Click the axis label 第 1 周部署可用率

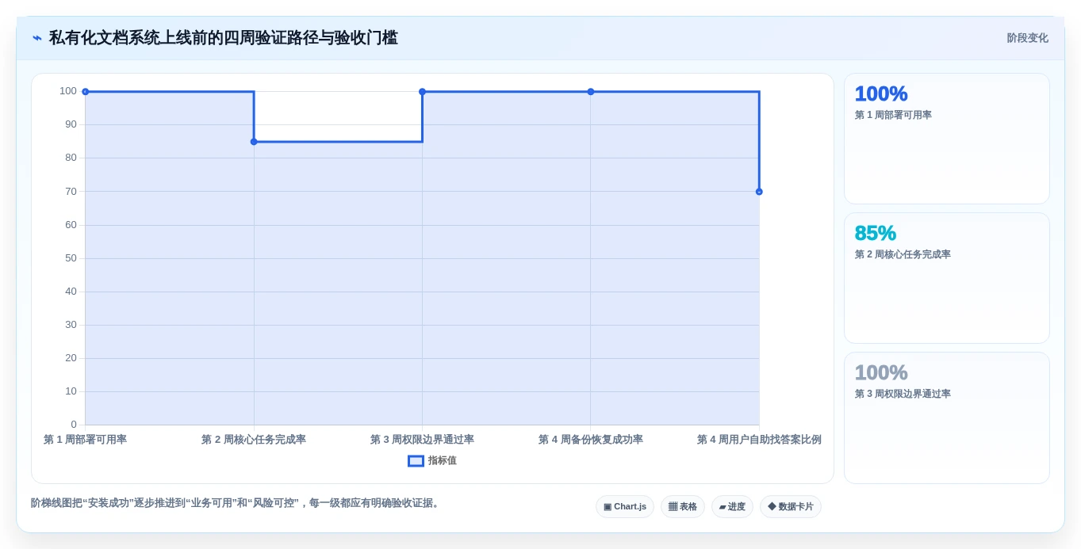pyautogui.click(x=85, y=440)
